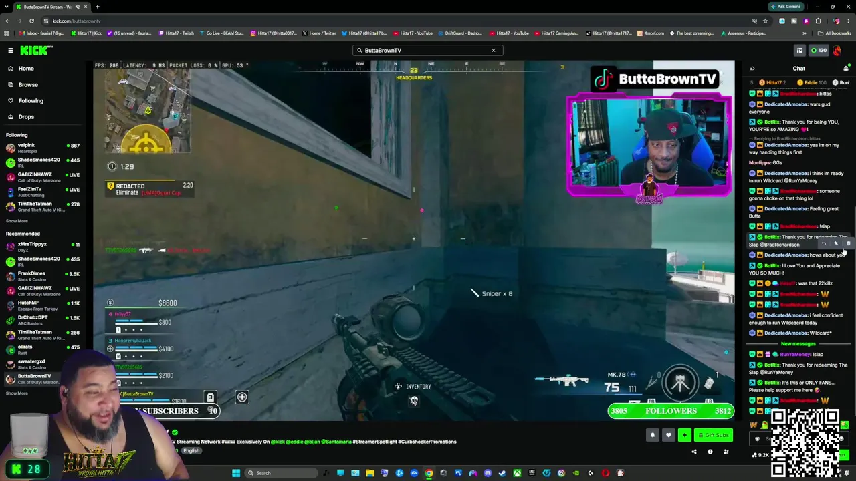Open Discord from the taskbar
Screen dimensions: 856x481
488,473
